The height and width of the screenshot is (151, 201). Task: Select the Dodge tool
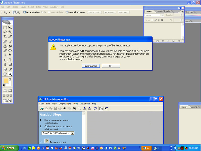[x=10, y=55]
